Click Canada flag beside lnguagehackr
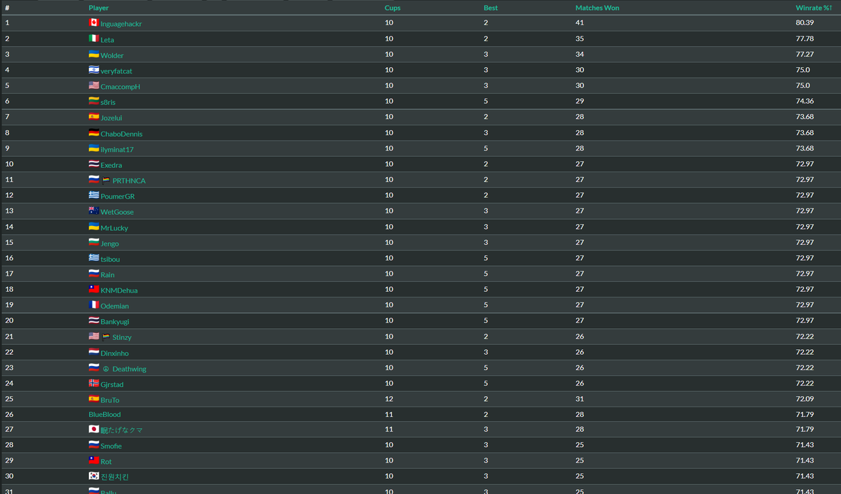 [x=94, y=22]
